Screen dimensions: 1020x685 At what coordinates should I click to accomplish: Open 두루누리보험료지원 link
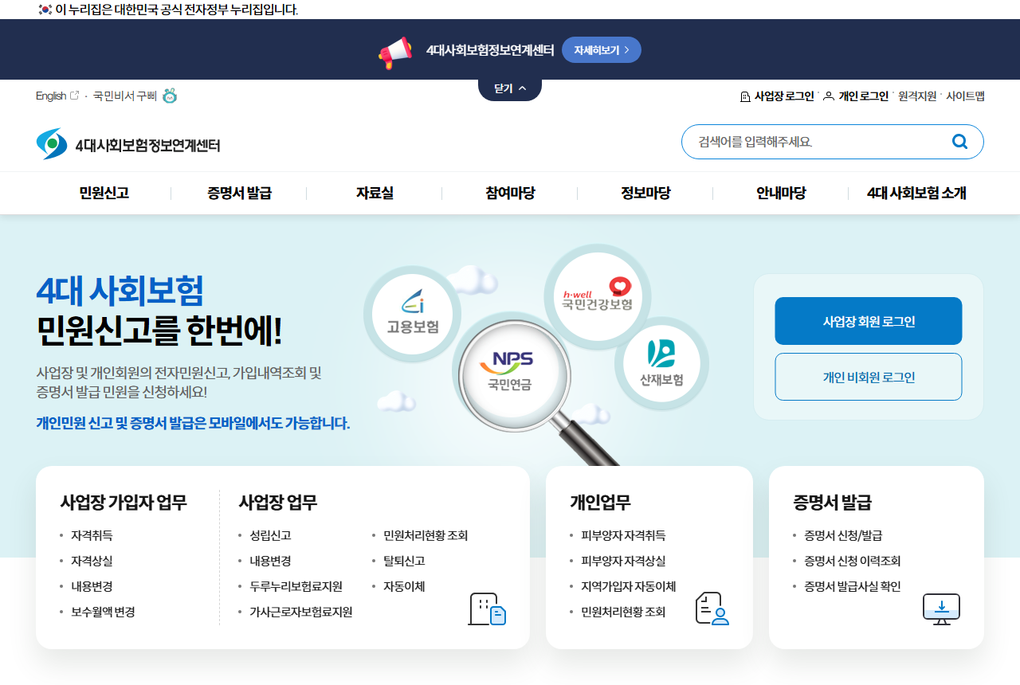pos(296,586)
